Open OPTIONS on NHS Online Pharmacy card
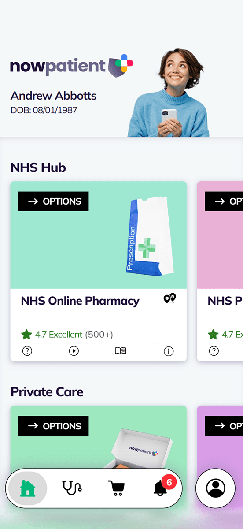 click(53, 201)
